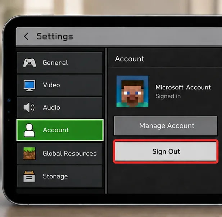Click the monitor icon for Video
The image size is (222, 217).
point(29,85)
